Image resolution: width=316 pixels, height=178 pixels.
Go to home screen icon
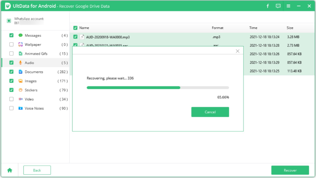(x=10, y=170)
